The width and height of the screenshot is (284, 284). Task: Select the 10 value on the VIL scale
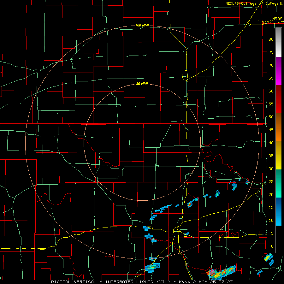pos(271,221)
